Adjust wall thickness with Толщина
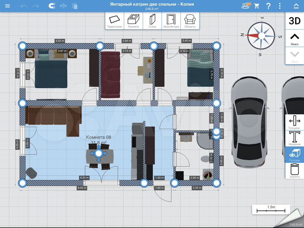Screen dimensions: 304x228 [x=294, y=122]
